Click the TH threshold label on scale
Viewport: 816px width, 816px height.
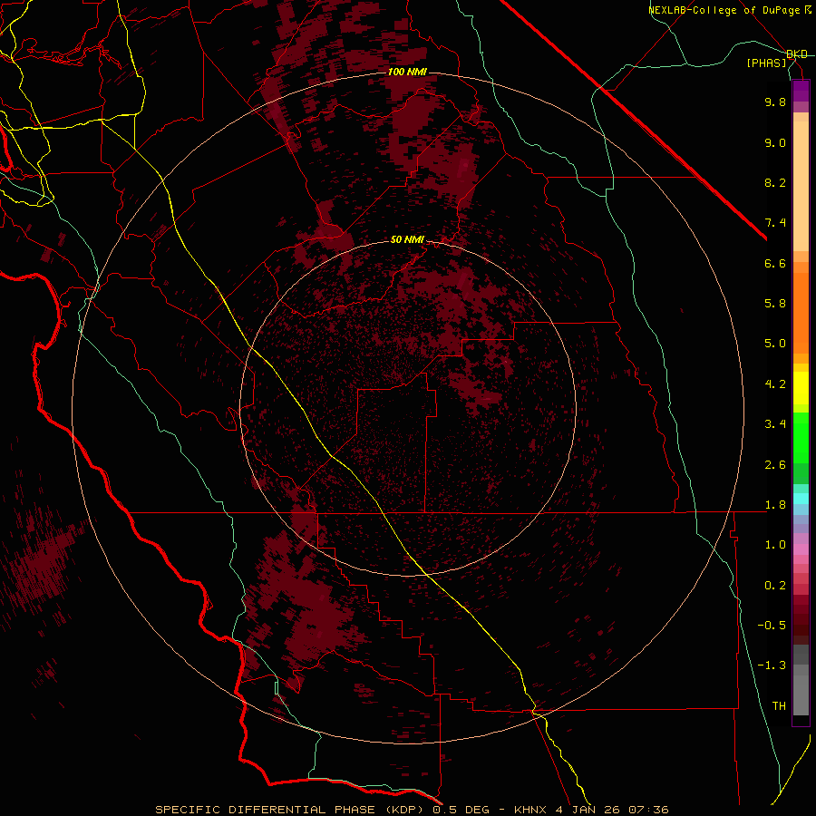click(x=779, y=706)
